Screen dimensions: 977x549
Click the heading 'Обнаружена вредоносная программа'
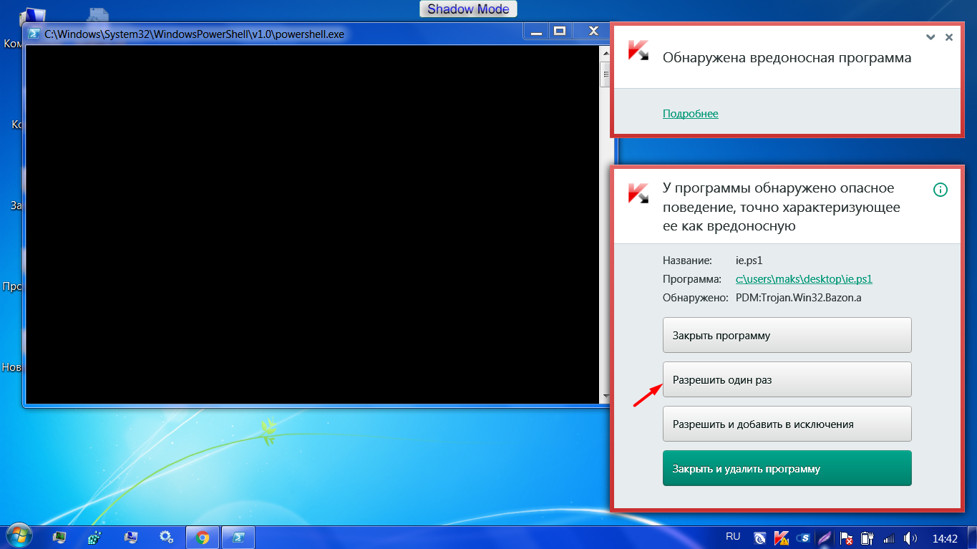coord(787,58)
